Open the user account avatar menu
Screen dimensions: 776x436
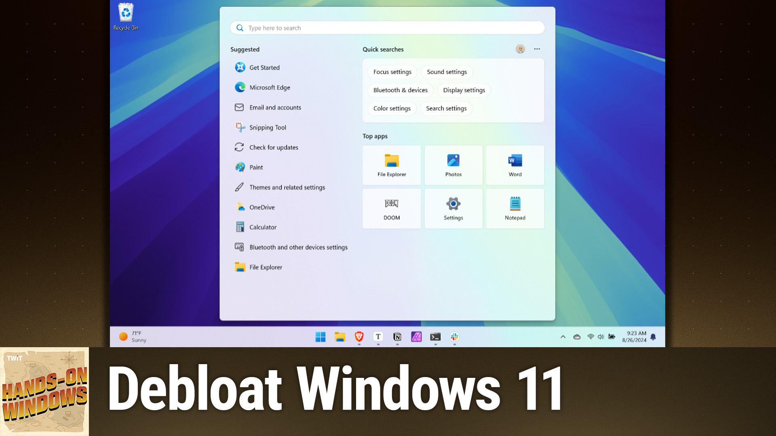pos(520,49)
